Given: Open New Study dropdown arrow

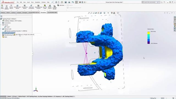Looking at the screenshot, I should 2,10.
